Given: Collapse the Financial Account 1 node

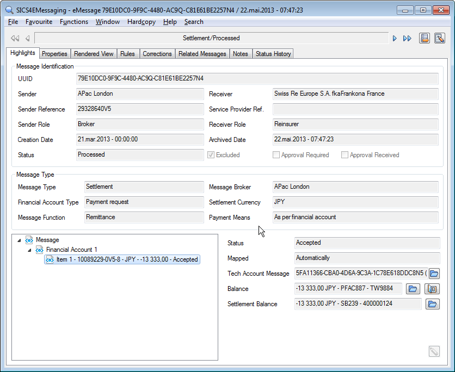Looking at the screenshot, I should pos(30,250).
